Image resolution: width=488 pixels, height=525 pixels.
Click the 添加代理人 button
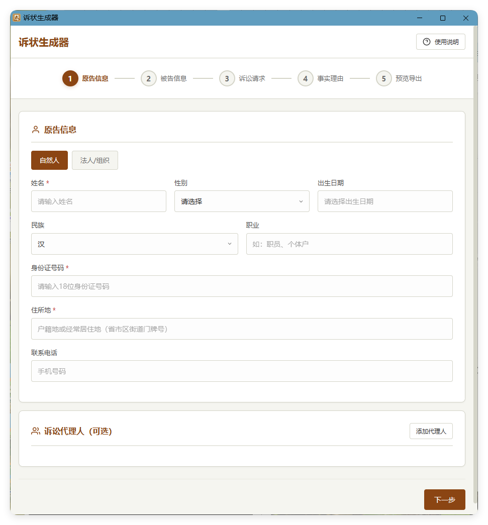pos(431,431)
